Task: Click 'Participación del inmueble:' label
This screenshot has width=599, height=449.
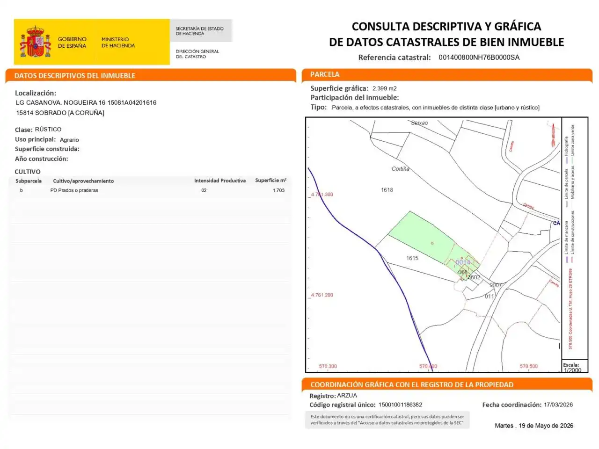Action: click(355, 98)
